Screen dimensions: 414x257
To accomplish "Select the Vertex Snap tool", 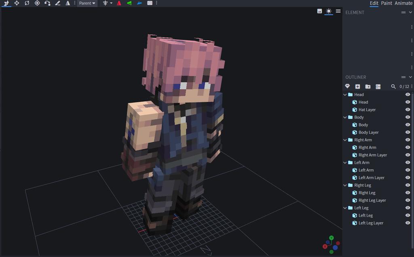I will (x=47, y=3).
